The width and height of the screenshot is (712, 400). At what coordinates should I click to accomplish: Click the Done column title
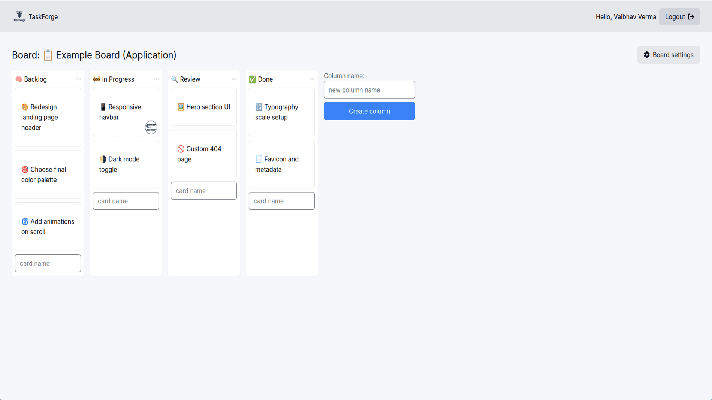click(x=261, y=79)
